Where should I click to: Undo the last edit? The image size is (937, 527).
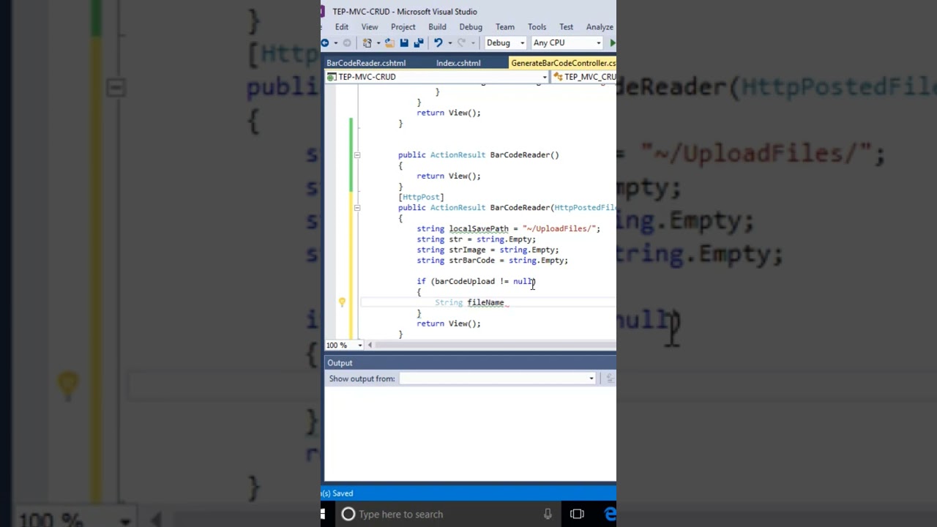coord(438,43)
